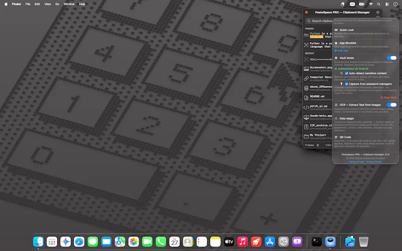
Task: Click the QR Code icon
Action: click(x=336, y=137)
